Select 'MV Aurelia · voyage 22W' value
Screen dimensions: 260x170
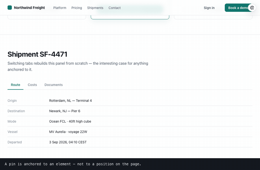coord(68,132)
